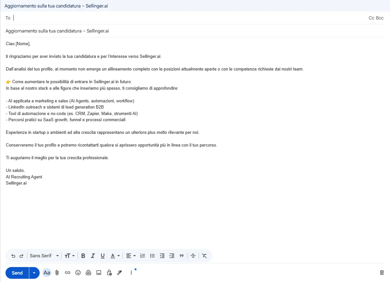This screenshot has width=390, height=282.
Task: Send the email
Action: click(x=17, y=273)
